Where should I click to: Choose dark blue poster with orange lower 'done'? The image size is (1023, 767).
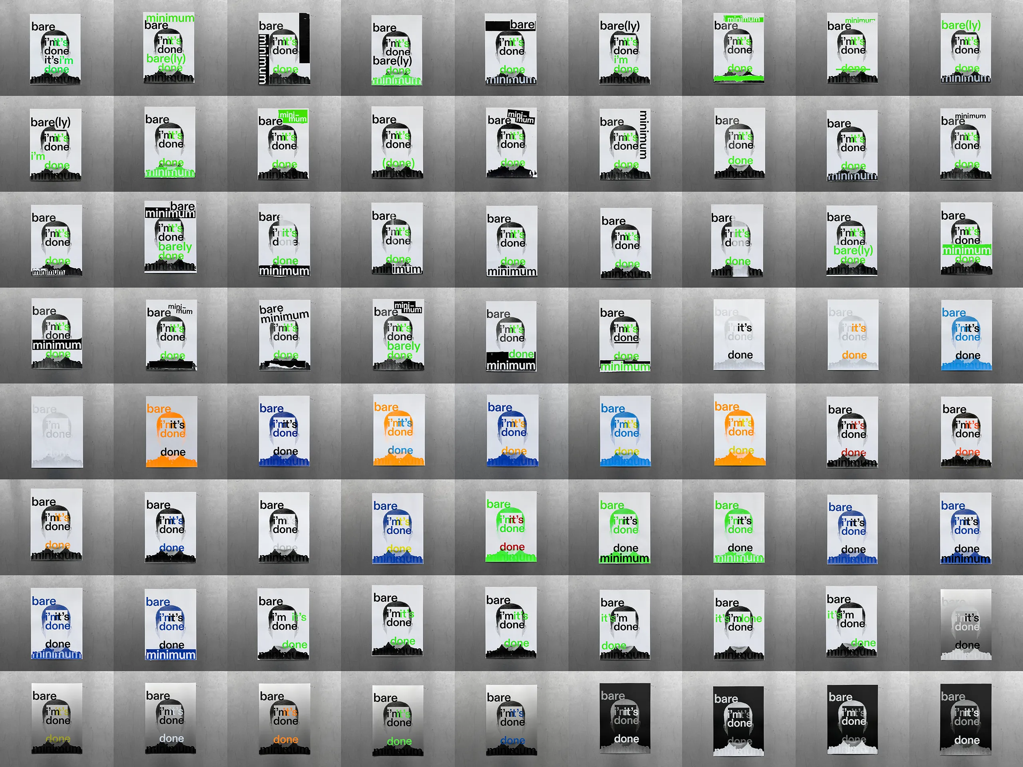point(512,430)
